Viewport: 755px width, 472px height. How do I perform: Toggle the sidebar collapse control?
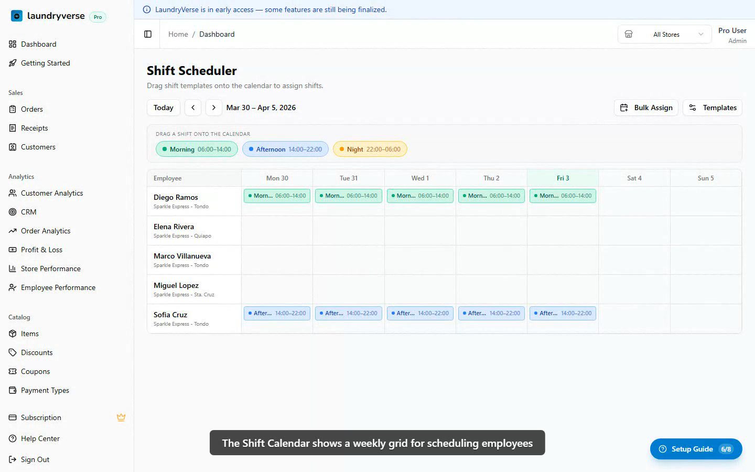(x=147, y=34)
